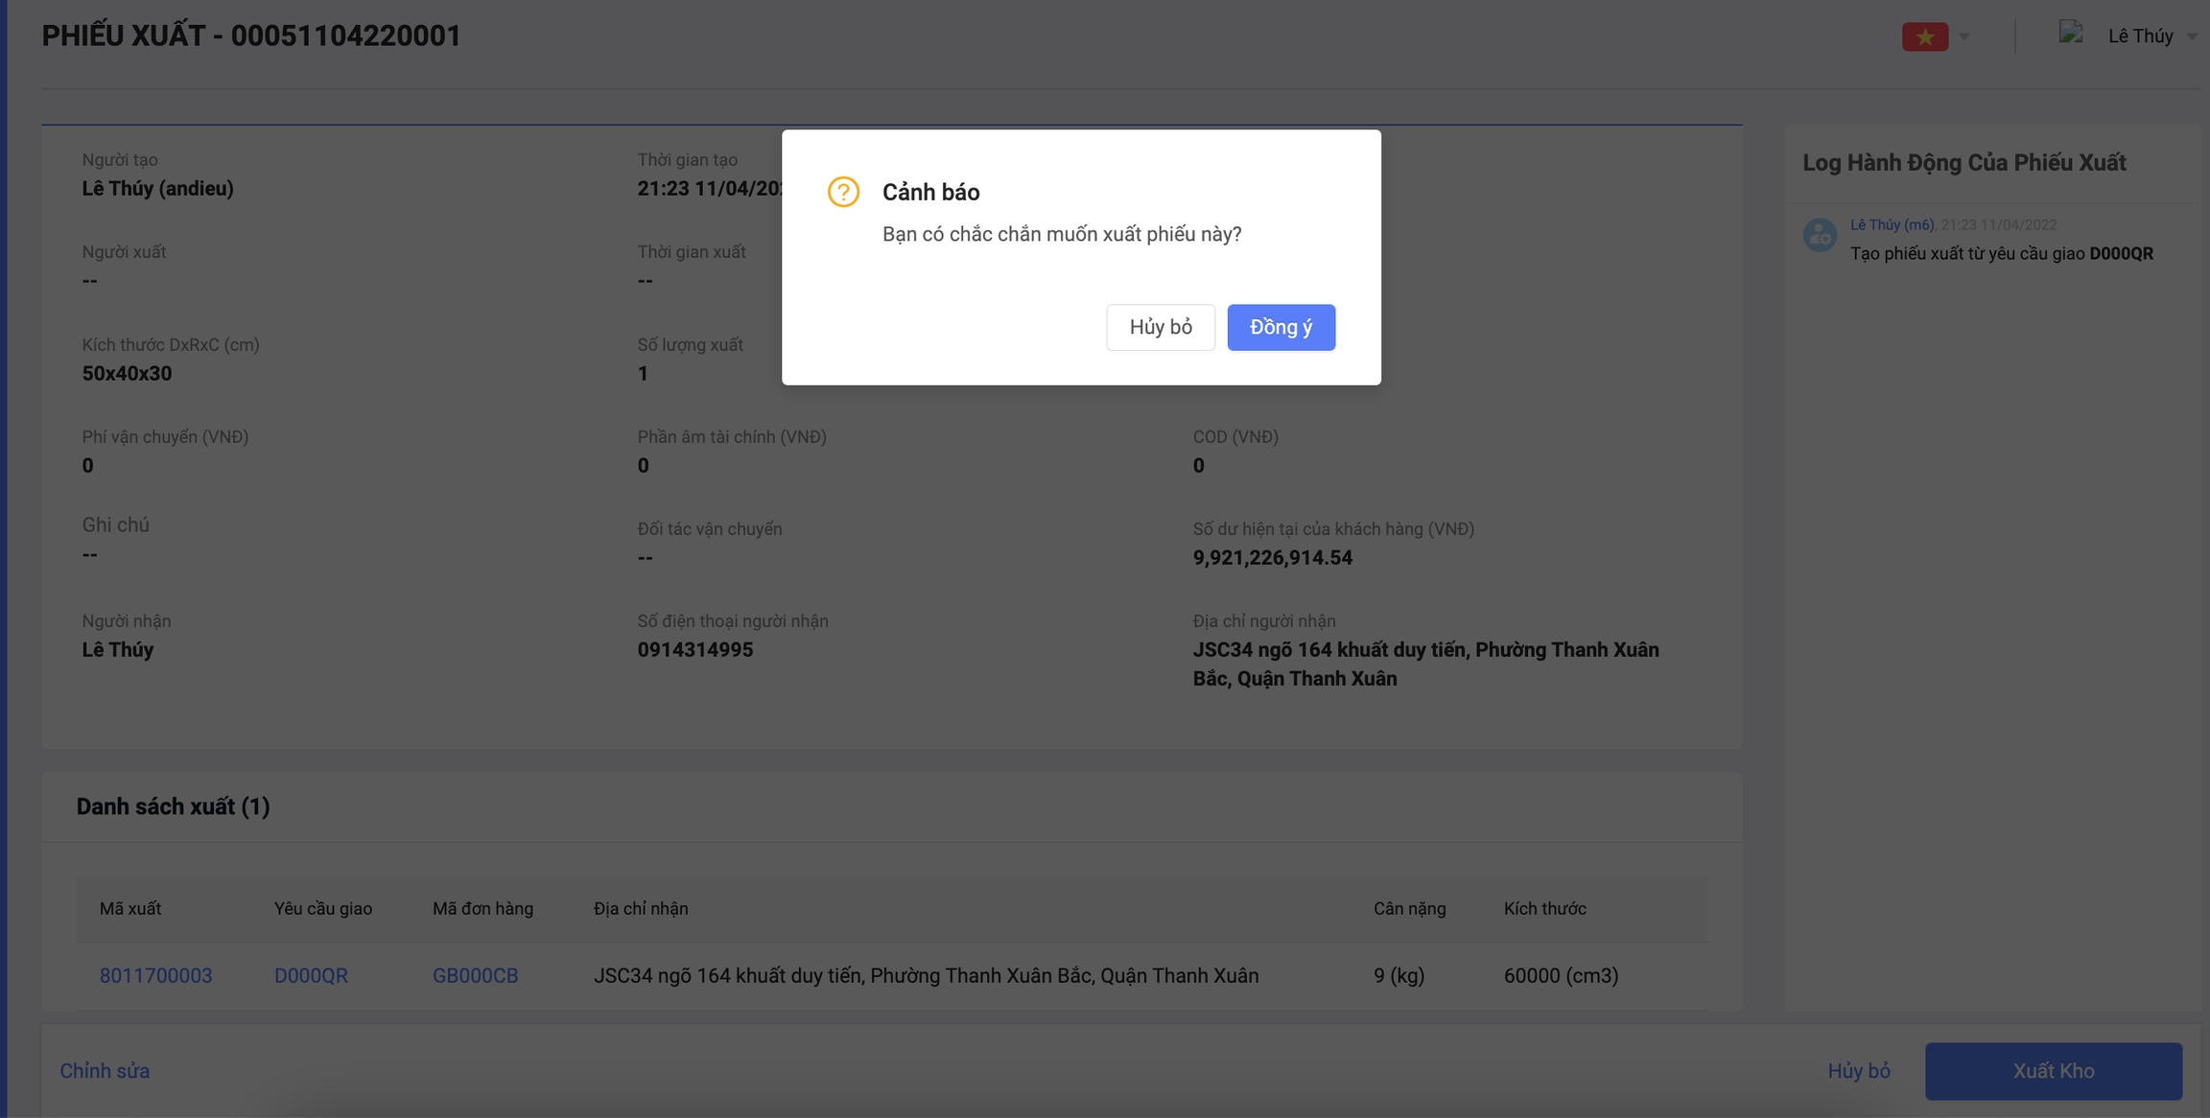Click the Xuất Kho button
Viewport: 2210px width, 1118px height.
point(2053,1071)
